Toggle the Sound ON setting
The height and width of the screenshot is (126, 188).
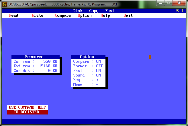tap(88, 75)
